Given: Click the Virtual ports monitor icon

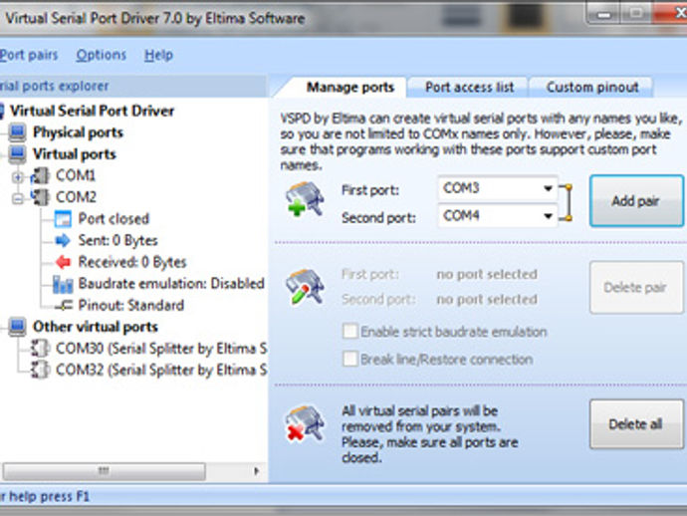Looking at the screenshot, I should (x=18, y=153).
